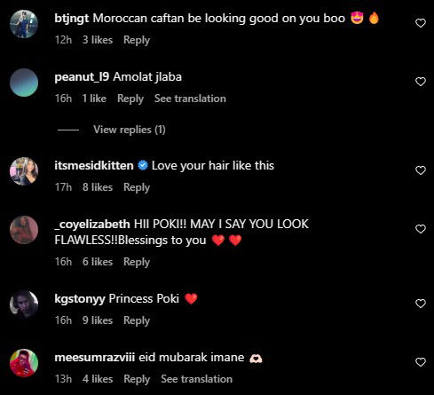Open meesumrazviii's avatar
Image resolution: width=434 pixels, height=395 pixels.
pos(24,363)
